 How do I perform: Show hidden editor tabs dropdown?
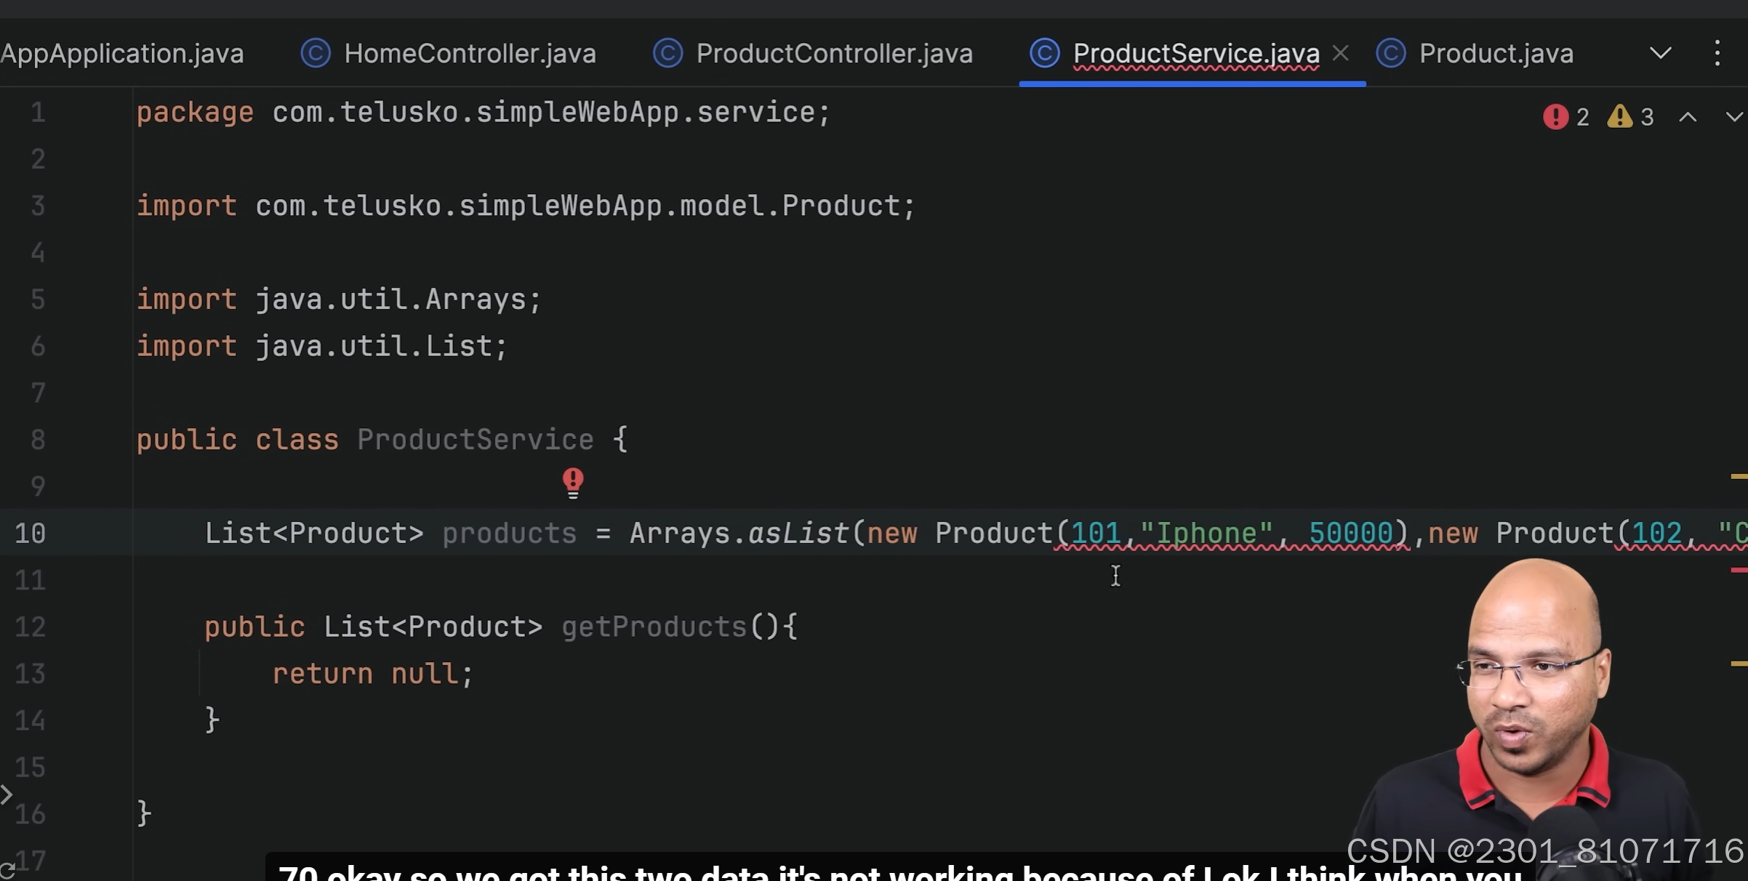coord(1660,53)
